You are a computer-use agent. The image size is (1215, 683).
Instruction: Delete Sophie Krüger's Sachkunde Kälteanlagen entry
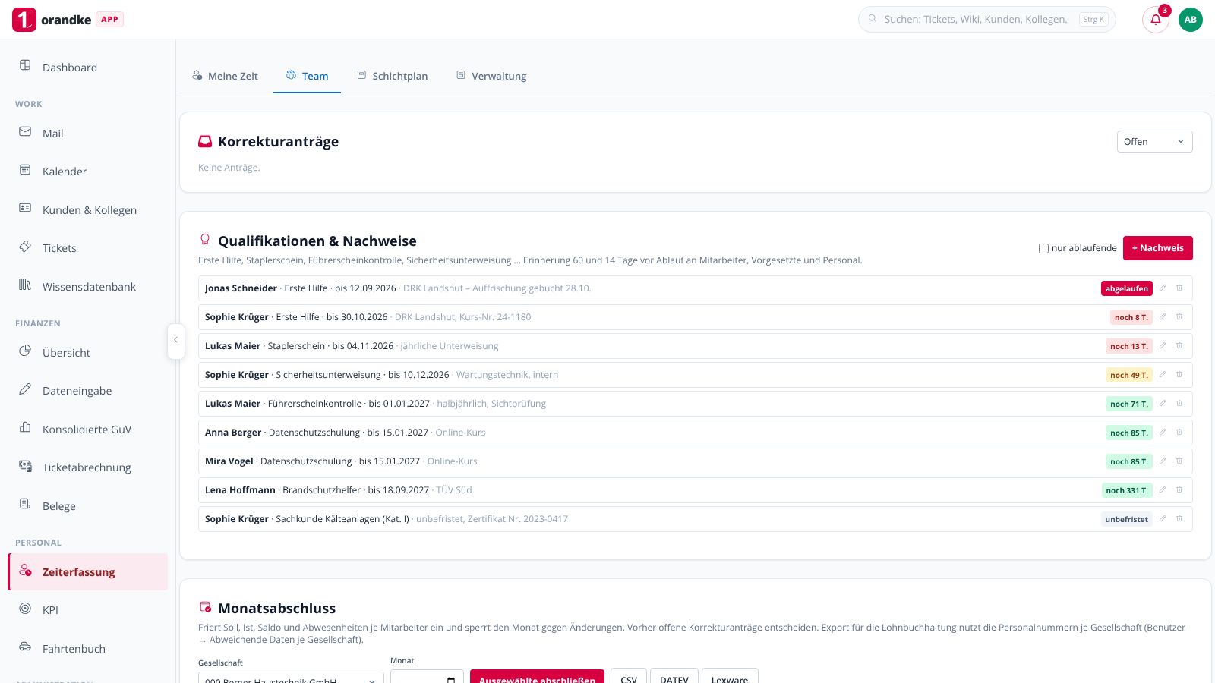pyautogui.click(x=1179, y=519)
